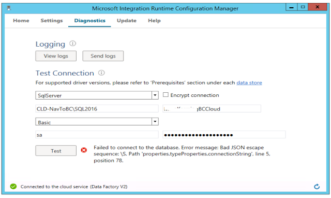
Task: Click the server name field CLD-NavToBC\SQL2016
Action: (x=97, y=108)
